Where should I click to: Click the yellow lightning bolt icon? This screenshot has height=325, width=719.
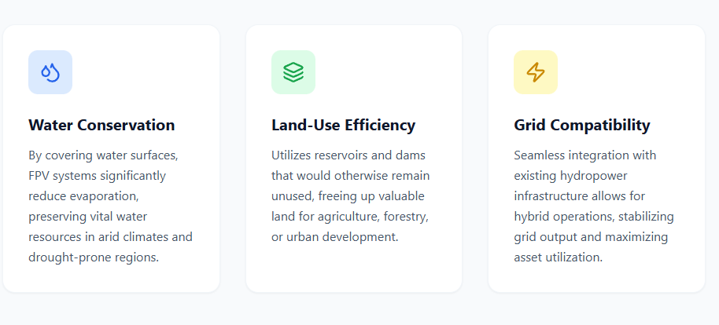tap(536, 72)
